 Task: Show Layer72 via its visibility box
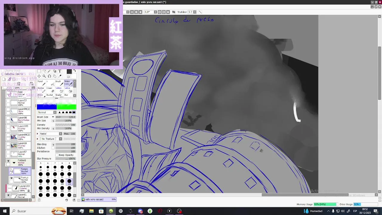tap(8, 101)
